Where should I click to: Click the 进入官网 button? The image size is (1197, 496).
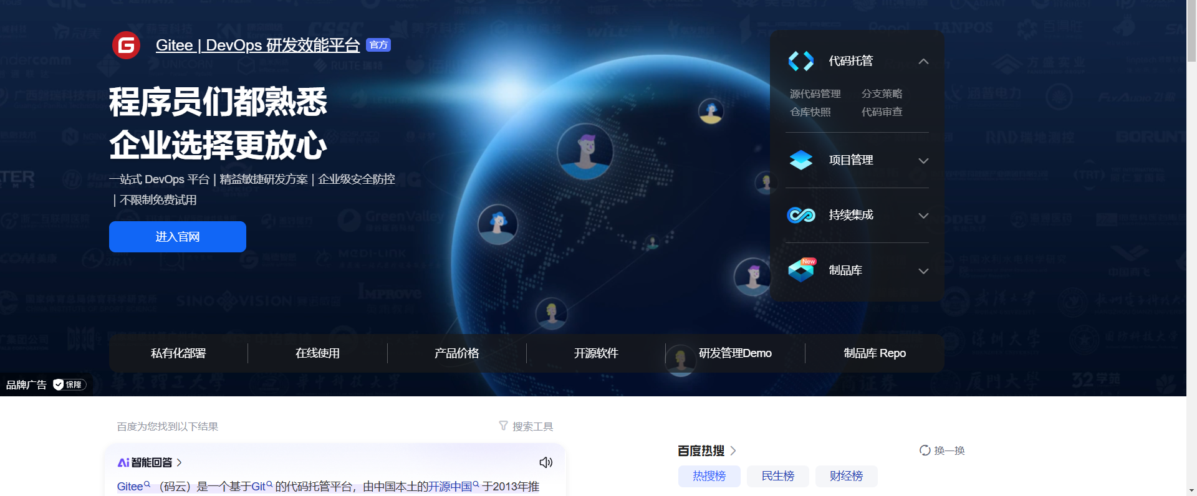click(178, 237)
